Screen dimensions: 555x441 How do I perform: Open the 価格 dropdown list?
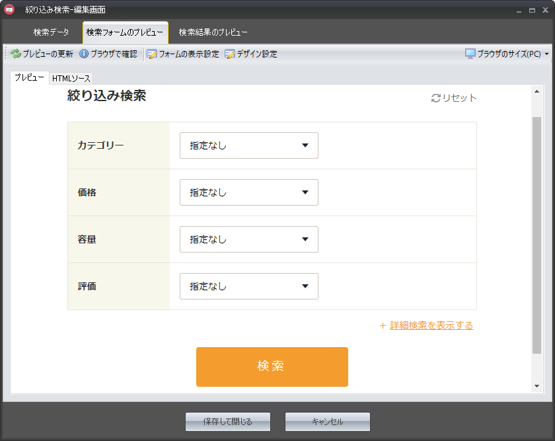point(248,192)
